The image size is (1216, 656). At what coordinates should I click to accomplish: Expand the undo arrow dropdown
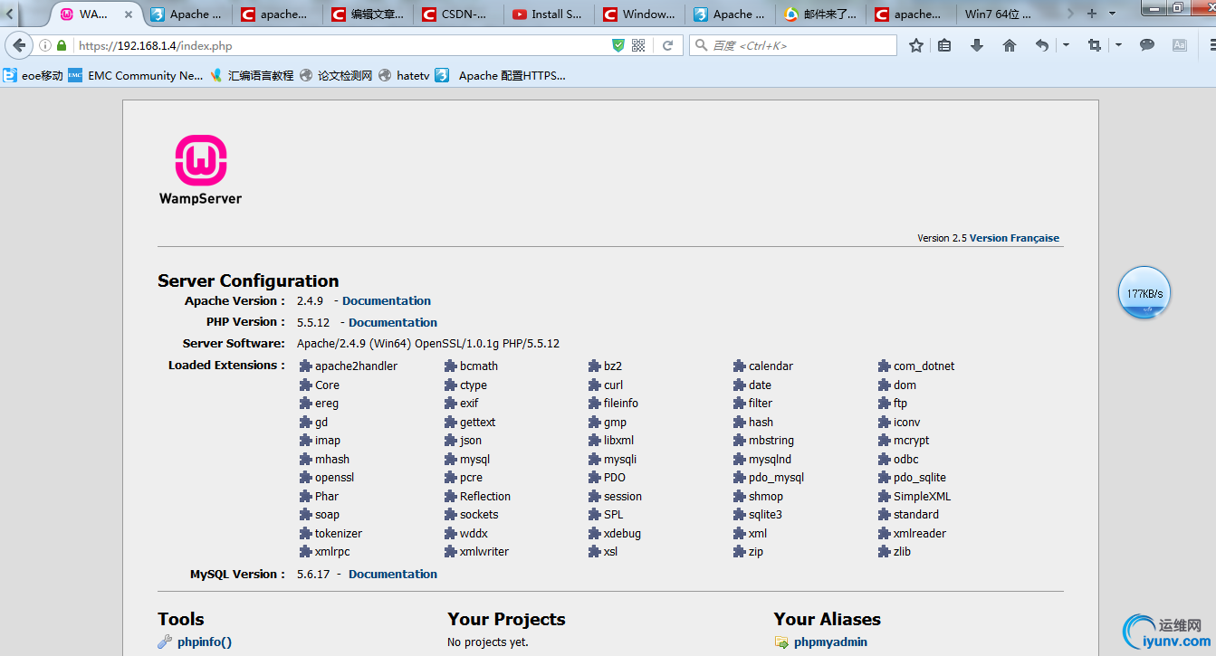[x=1066, y=45]
